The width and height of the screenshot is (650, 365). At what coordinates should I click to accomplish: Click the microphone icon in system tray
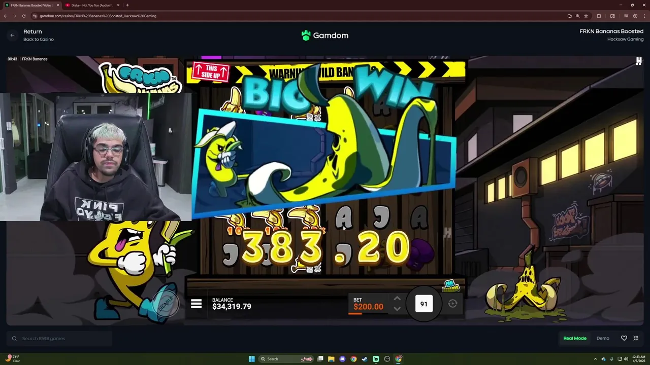point(611,359)
